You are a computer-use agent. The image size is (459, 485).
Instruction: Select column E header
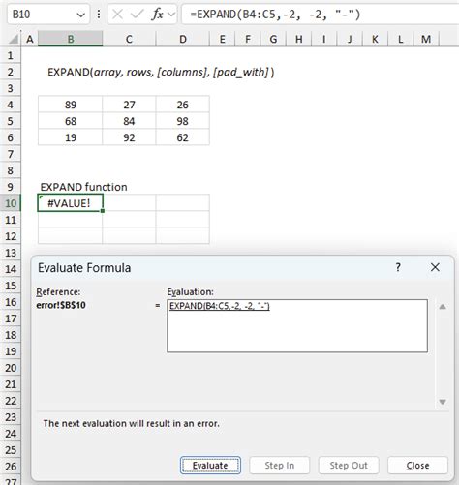pyautogui.click(x=222, y=39)
